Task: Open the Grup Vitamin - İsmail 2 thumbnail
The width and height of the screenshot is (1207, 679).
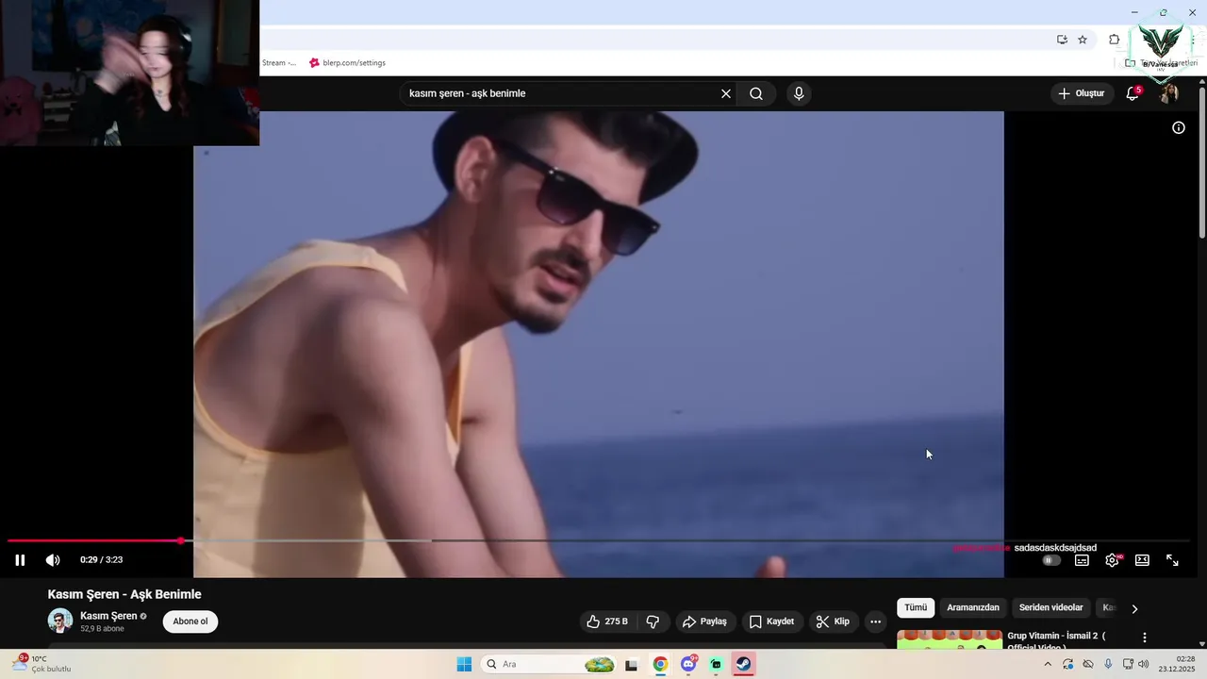Action: pyautogui.click(x=950, y=638)
